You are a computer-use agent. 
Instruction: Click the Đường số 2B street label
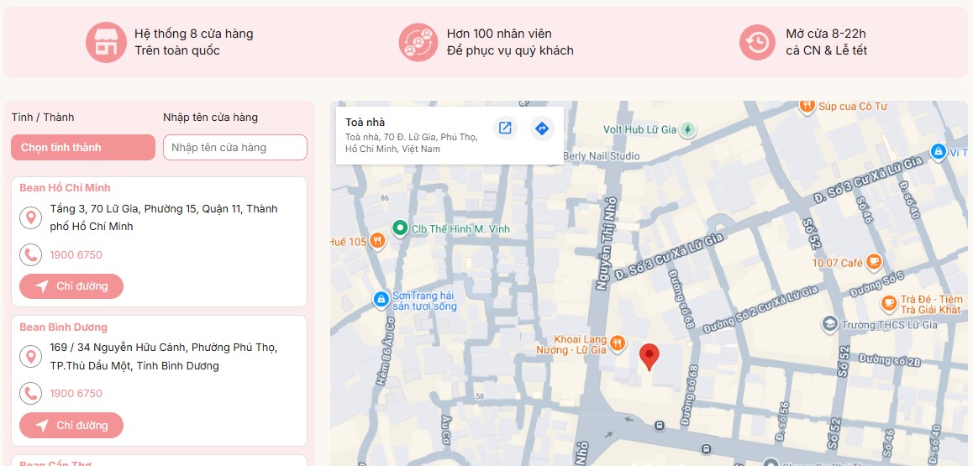pyautogui.click(x=889, y=360)
